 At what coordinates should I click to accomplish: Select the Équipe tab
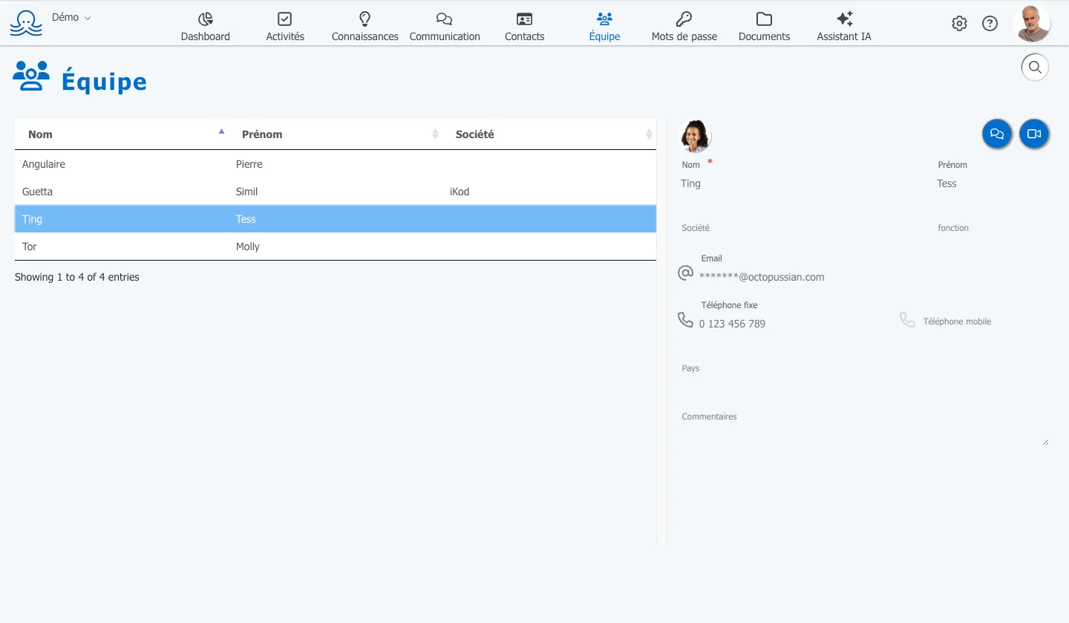click(604, 27)
